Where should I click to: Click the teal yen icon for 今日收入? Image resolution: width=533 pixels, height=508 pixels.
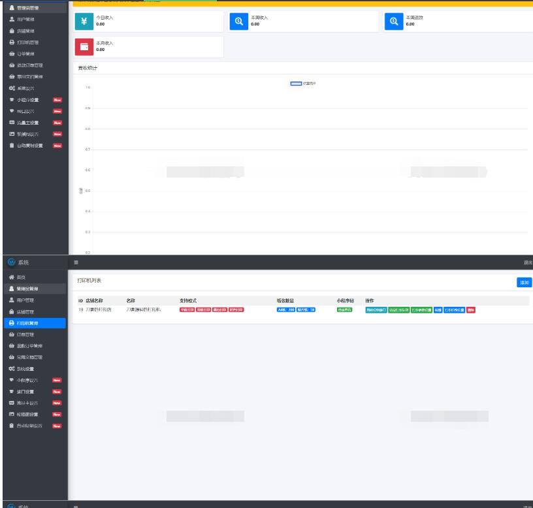point(84,22)
